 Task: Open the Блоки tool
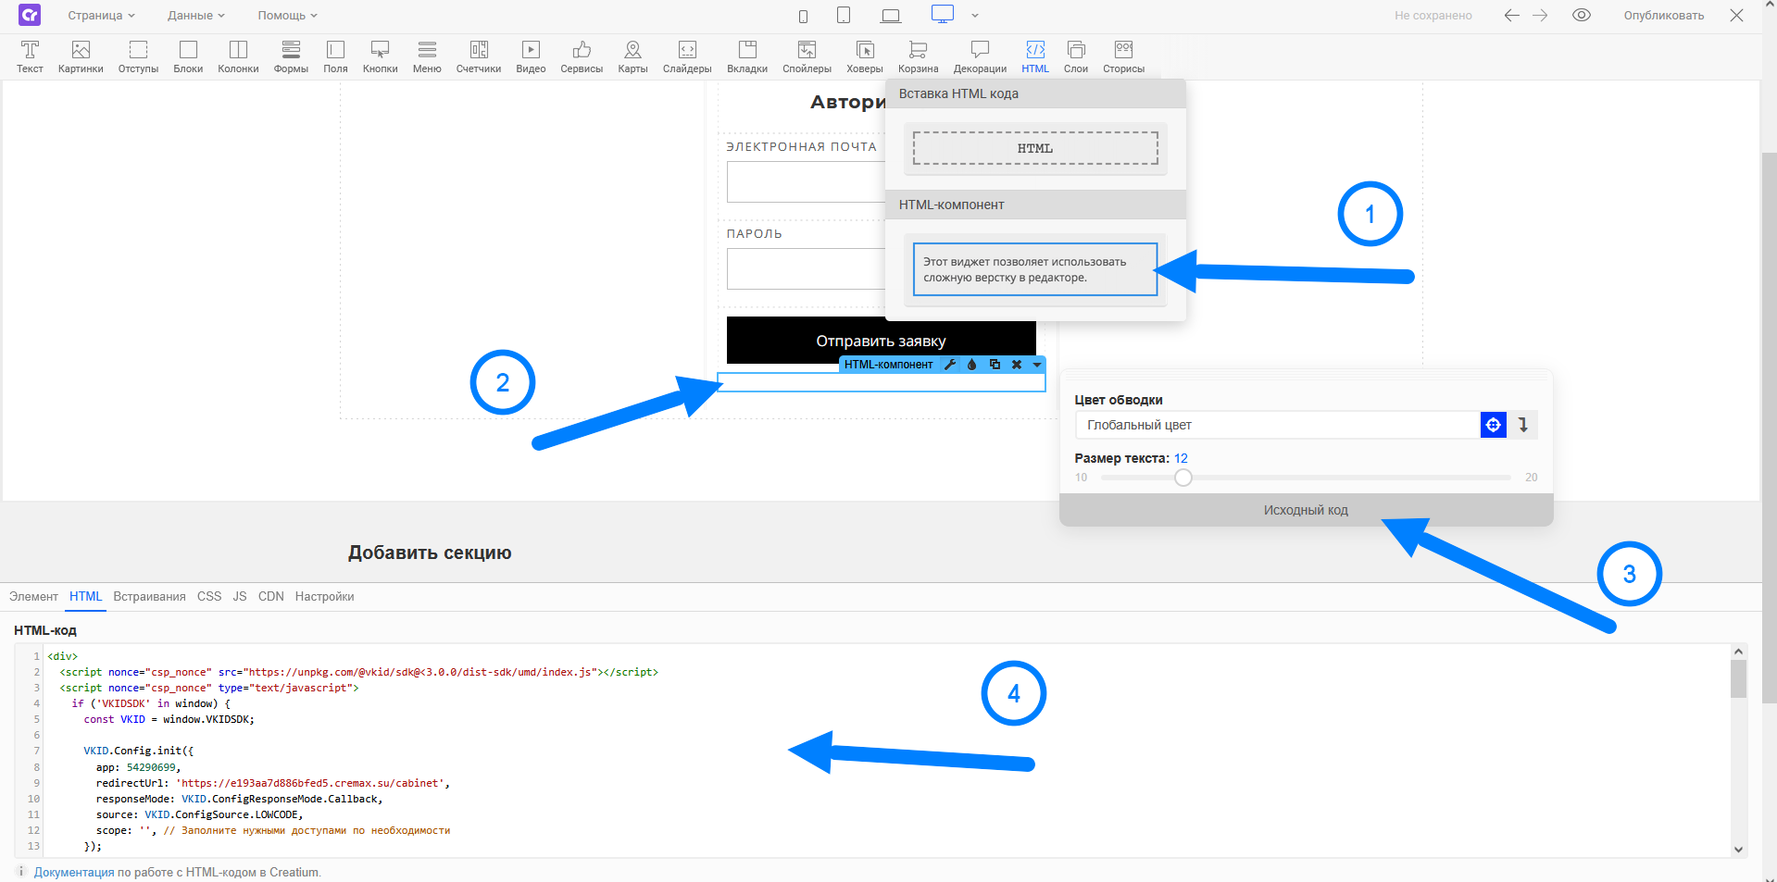point(188,56)
